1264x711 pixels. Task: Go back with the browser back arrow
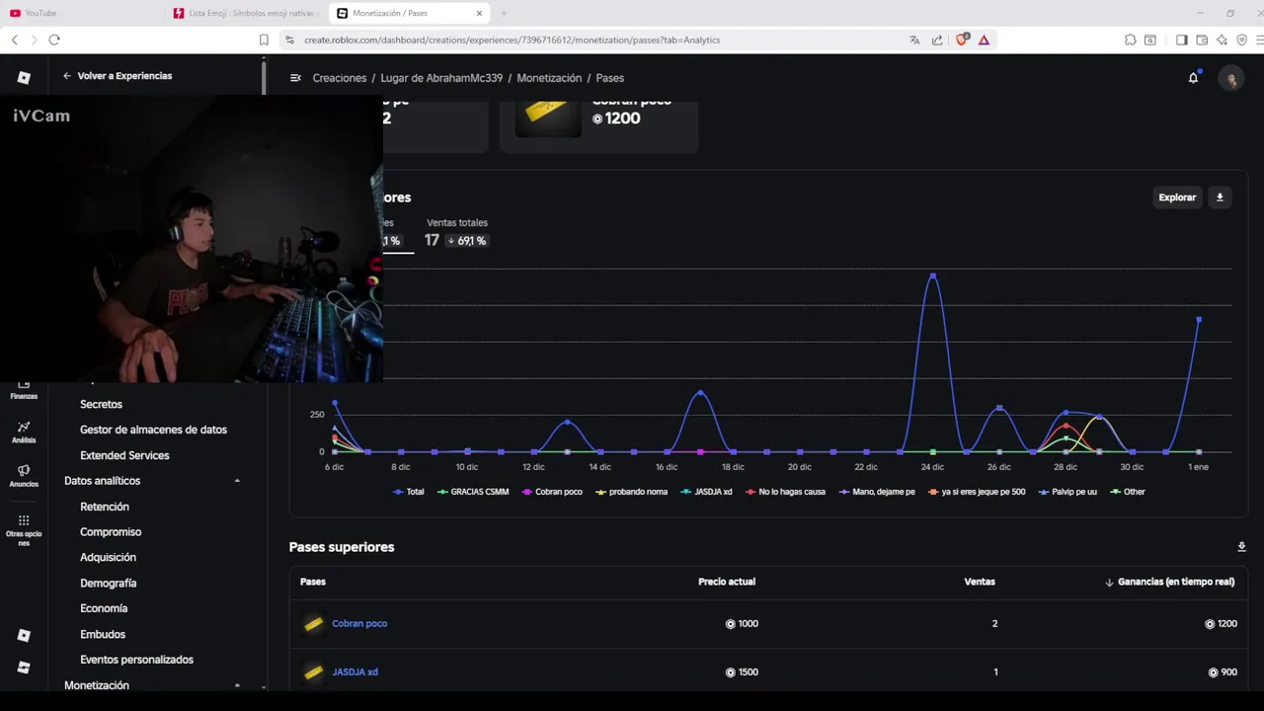point(14,39)
